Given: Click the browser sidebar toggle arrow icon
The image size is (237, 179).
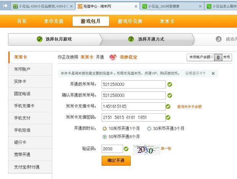Looking at the screenshot, I should [5, 6].
